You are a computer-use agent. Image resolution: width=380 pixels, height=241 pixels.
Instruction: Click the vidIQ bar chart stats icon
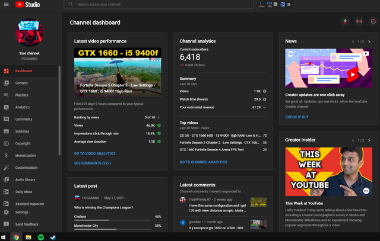[x=275, y=4]
